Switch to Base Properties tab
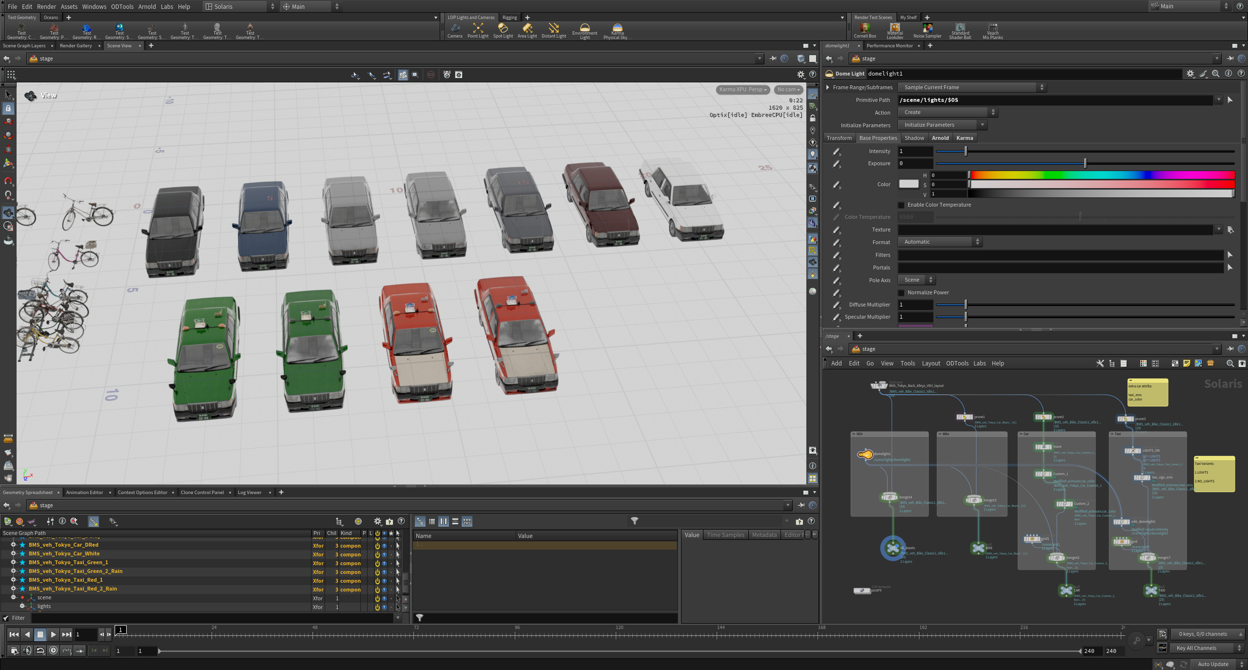This screenshot has height=670, width=1248. 878,138
